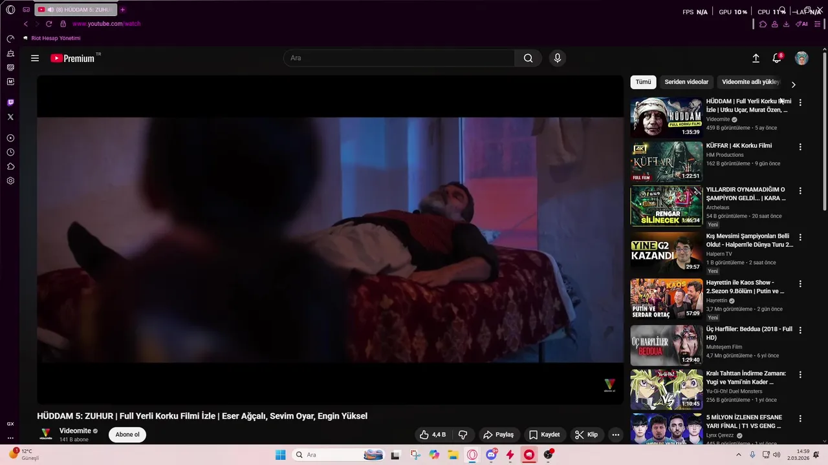Click the YouTube search magnifier button

pos(528,58)
